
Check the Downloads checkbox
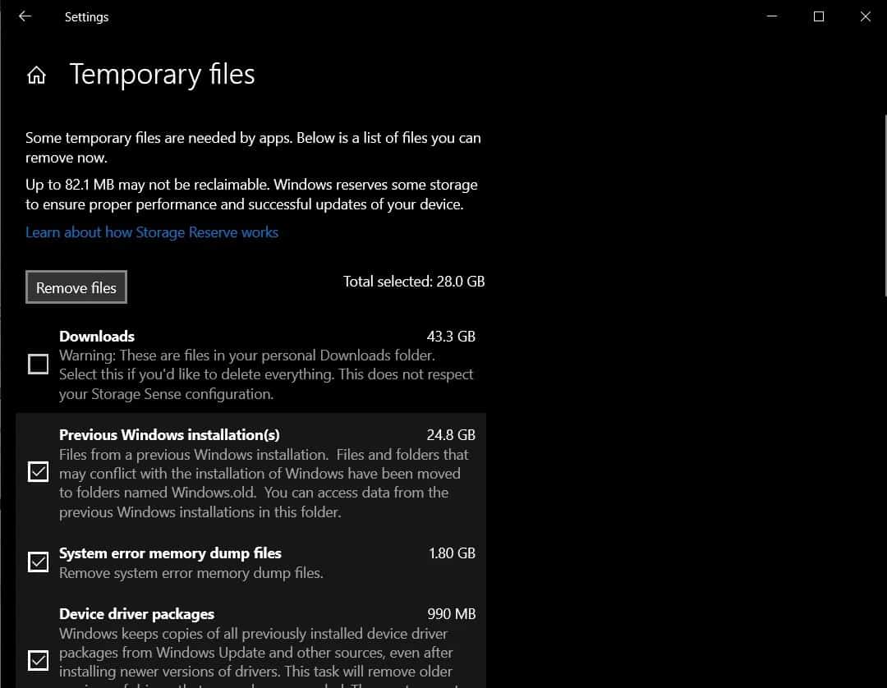pyautogui.click(x=39, y=364)
